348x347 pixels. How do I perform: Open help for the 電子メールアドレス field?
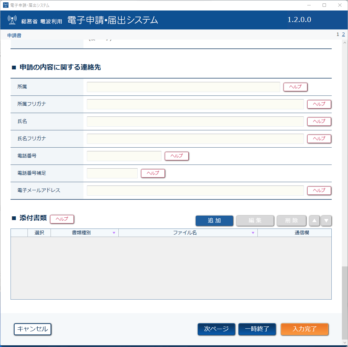tap(319, 191)
